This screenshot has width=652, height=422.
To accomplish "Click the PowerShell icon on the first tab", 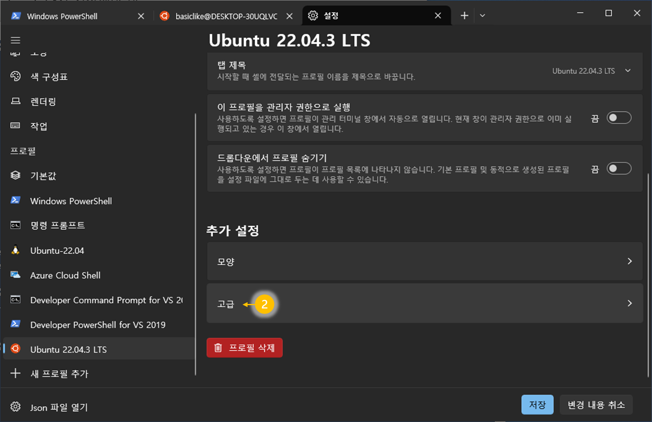I will pyautogui.click(x=16, y=16).
